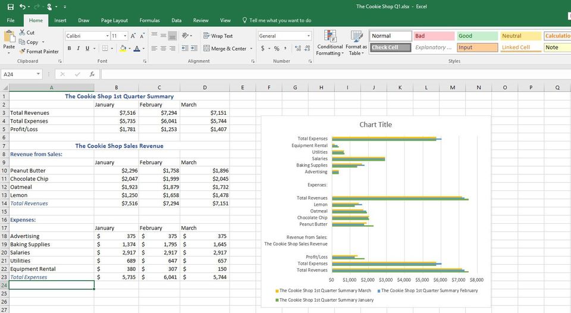The height and width of the screenshot is (313, 571).
Task: Open the Insert Function fx dialog
Action: coord(92,74)
